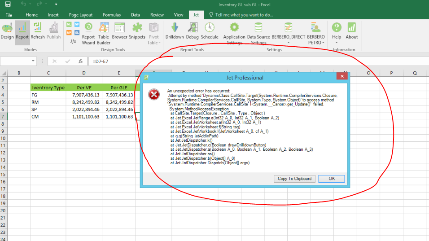Select the FG inventory type cell
This screenshot has height=241, width=429.
(x=48, y=95)
